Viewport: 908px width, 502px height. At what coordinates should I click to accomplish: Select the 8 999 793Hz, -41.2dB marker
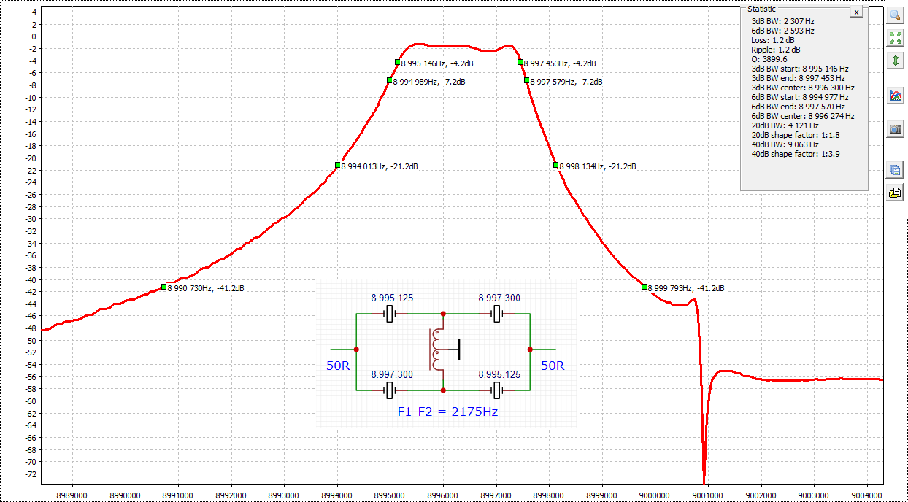pos(644,287)
